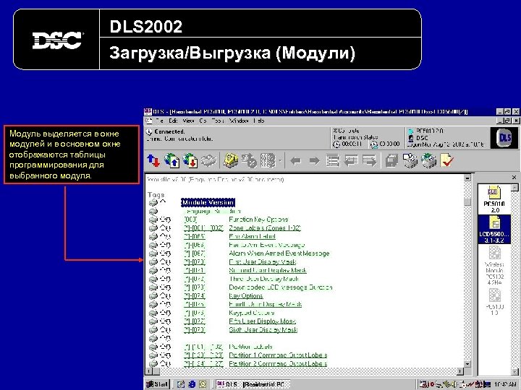Click the blue Internet Explorer quick launch icon

[192, 384]
